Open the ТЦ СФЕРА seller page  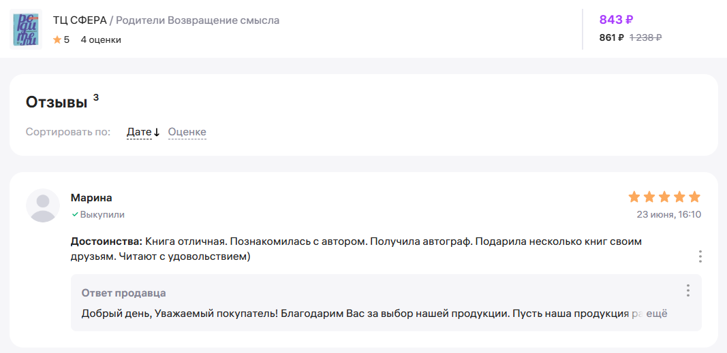tap(78, 20)
